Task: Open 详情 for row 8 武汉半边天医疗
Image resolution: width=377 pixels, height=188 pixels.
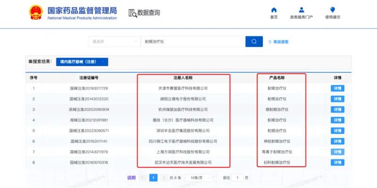Action: [337, 163]
